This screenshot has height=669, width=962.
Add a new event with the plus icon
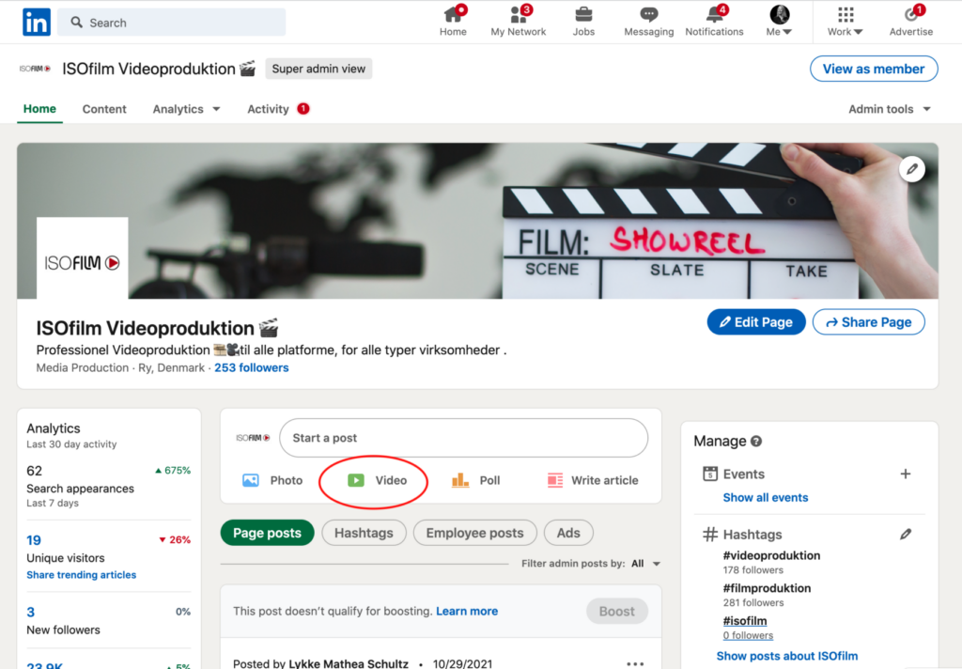click(906, 474)
